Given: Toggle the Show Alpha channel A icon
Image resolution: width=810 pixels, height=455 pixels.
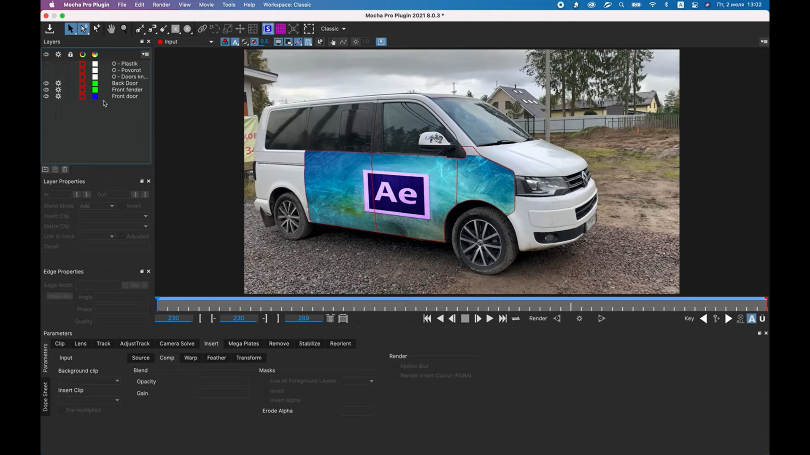Looking at the screenshot, I should (235, 42).
